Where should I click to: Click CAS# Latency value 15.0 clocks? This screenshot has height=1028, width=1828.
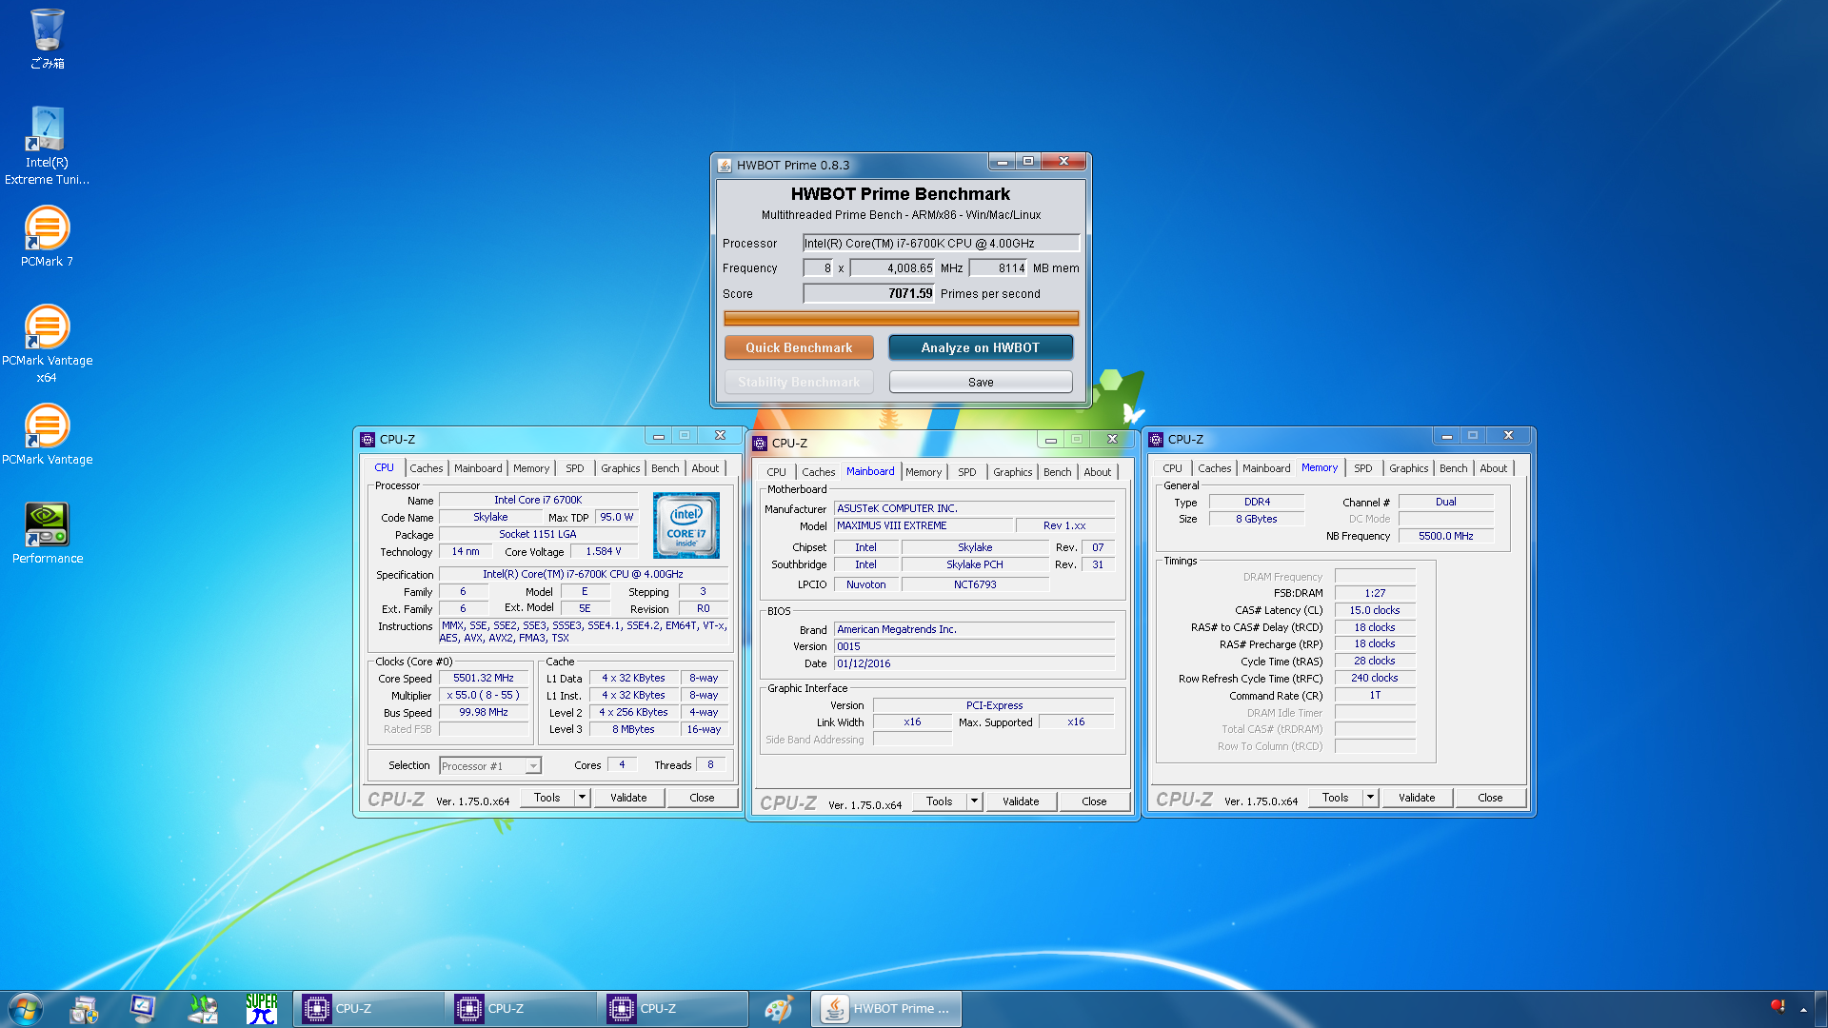pyautogui.click(x=1374, y=610)
